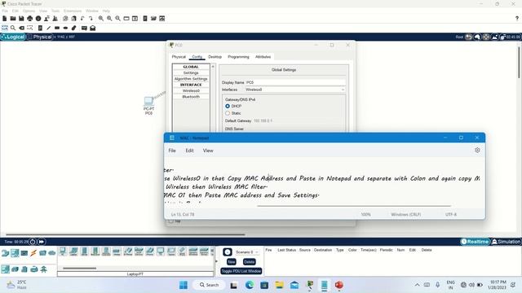Click the workspace horizontal scrollbar
This screenshot has width=522, height=293.
click(125, 234)
